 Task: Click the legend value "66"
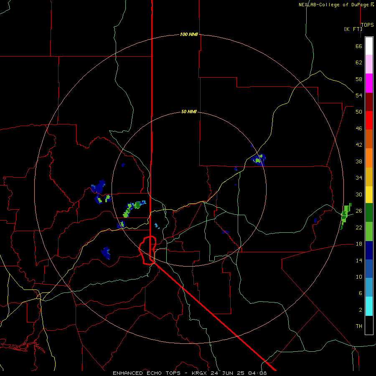point(359,46)
